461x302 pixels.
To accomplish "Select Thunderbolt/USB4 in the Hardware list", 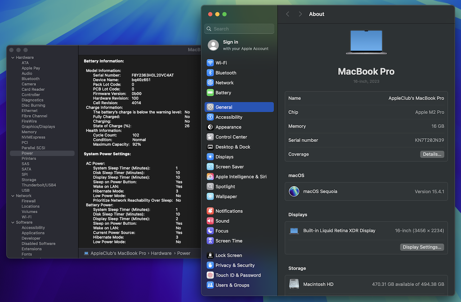I will click(39, 185).
